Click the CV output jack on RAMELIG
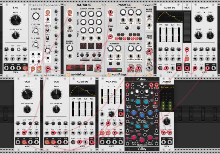Screen dimensions: 220x154 pos(131,68)
